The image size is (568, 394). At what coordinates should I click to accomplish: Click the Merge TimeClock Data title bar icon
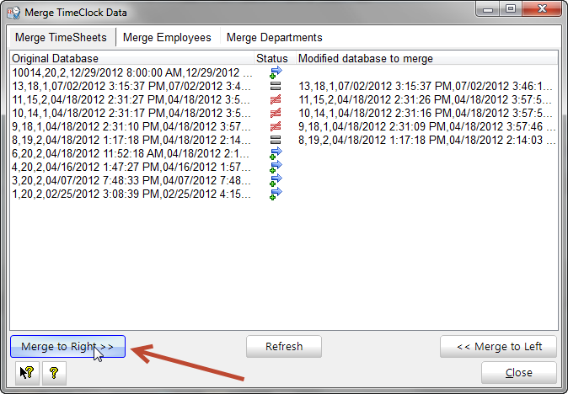coord(13,10)
